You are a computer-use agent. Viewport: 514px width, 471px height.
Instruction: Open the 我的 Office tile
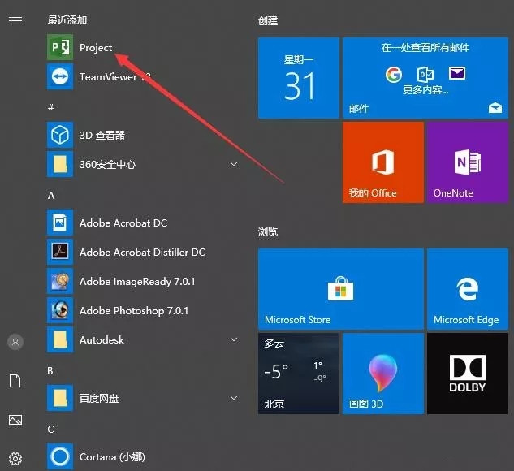click(383, 162)
